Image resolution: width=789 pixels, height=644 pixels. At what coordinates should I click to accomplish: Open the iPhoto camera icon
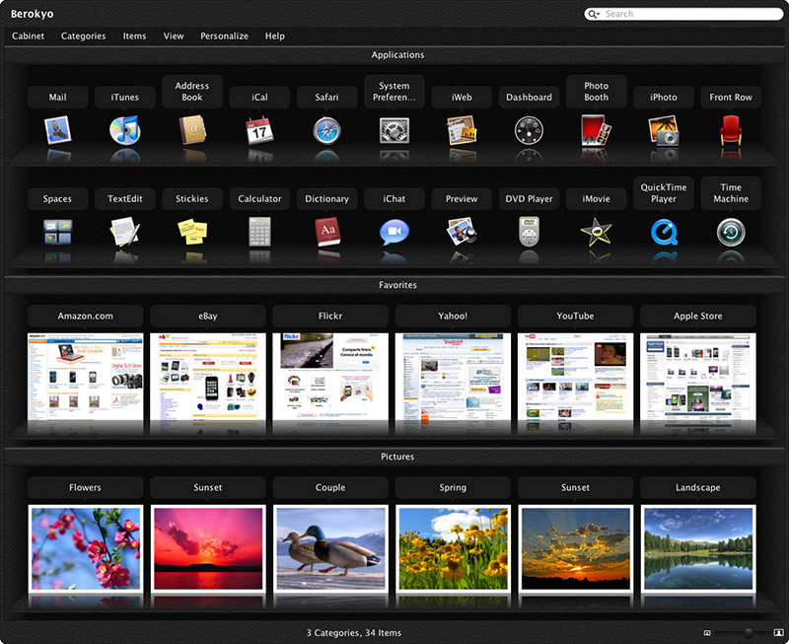[x=664, y=130]
